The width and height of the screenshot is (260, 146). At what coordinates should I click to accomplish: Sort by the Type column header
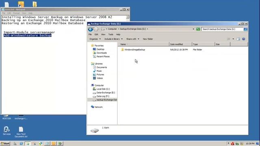click(203, 44)
